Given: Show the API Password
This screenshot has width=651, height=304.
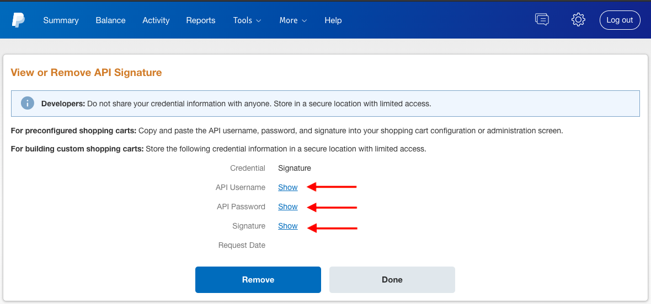Looking at the screenshot, I should [x=288, y=207].
